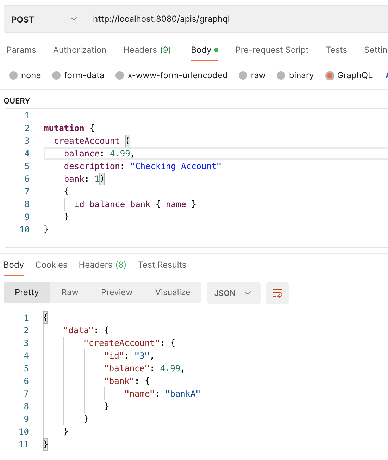Toggle line wrapping in the response viewer
The height and width of the screenshot is (460, 388).
pyautogui.click(x=277, y=293)
